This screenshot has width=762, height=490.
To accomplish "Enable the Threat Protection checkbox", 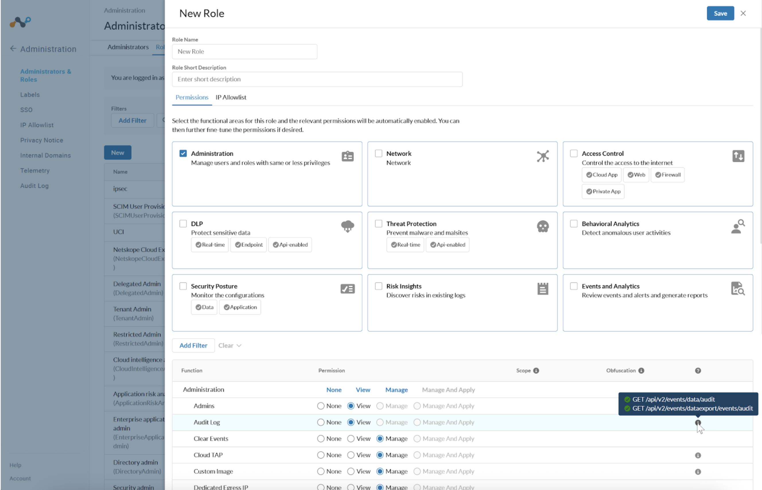I will point(378,224).
